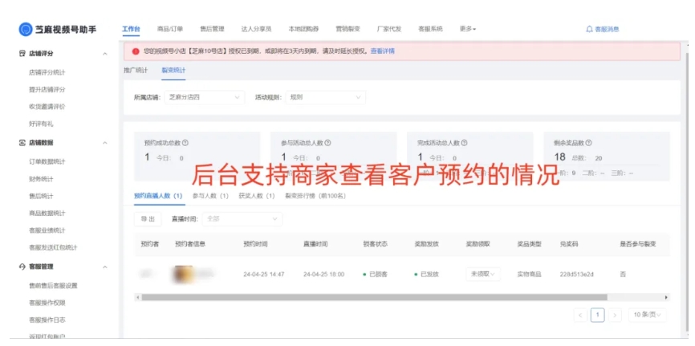The image size is (695, 346).
Task: Open the 直播时间 filter dropdown
Action: pos(242,218)
